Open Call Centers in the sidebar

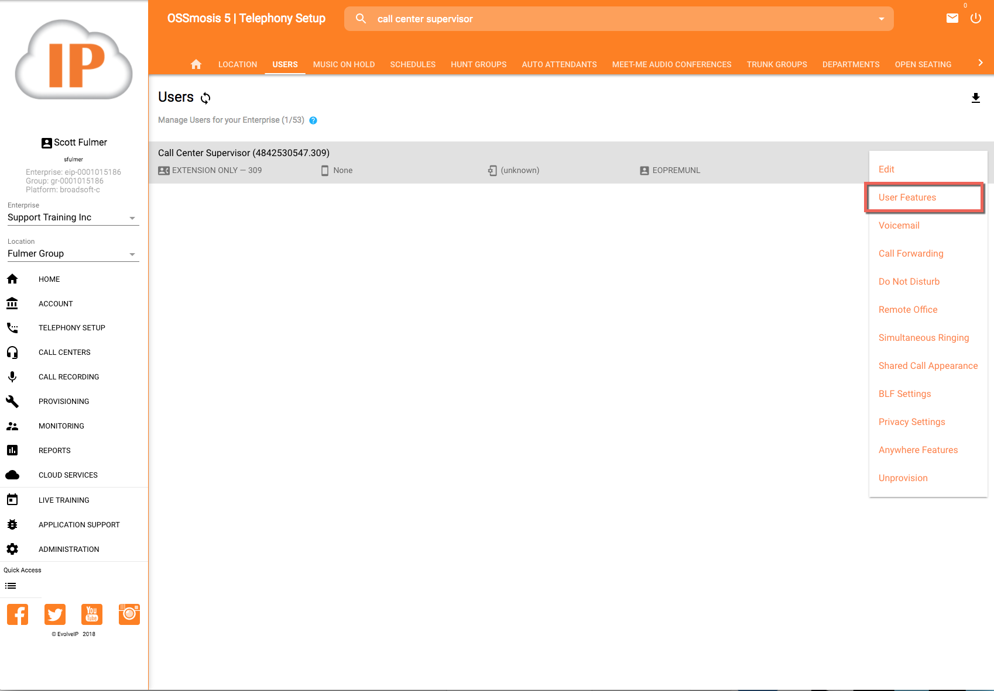point(64,353)
